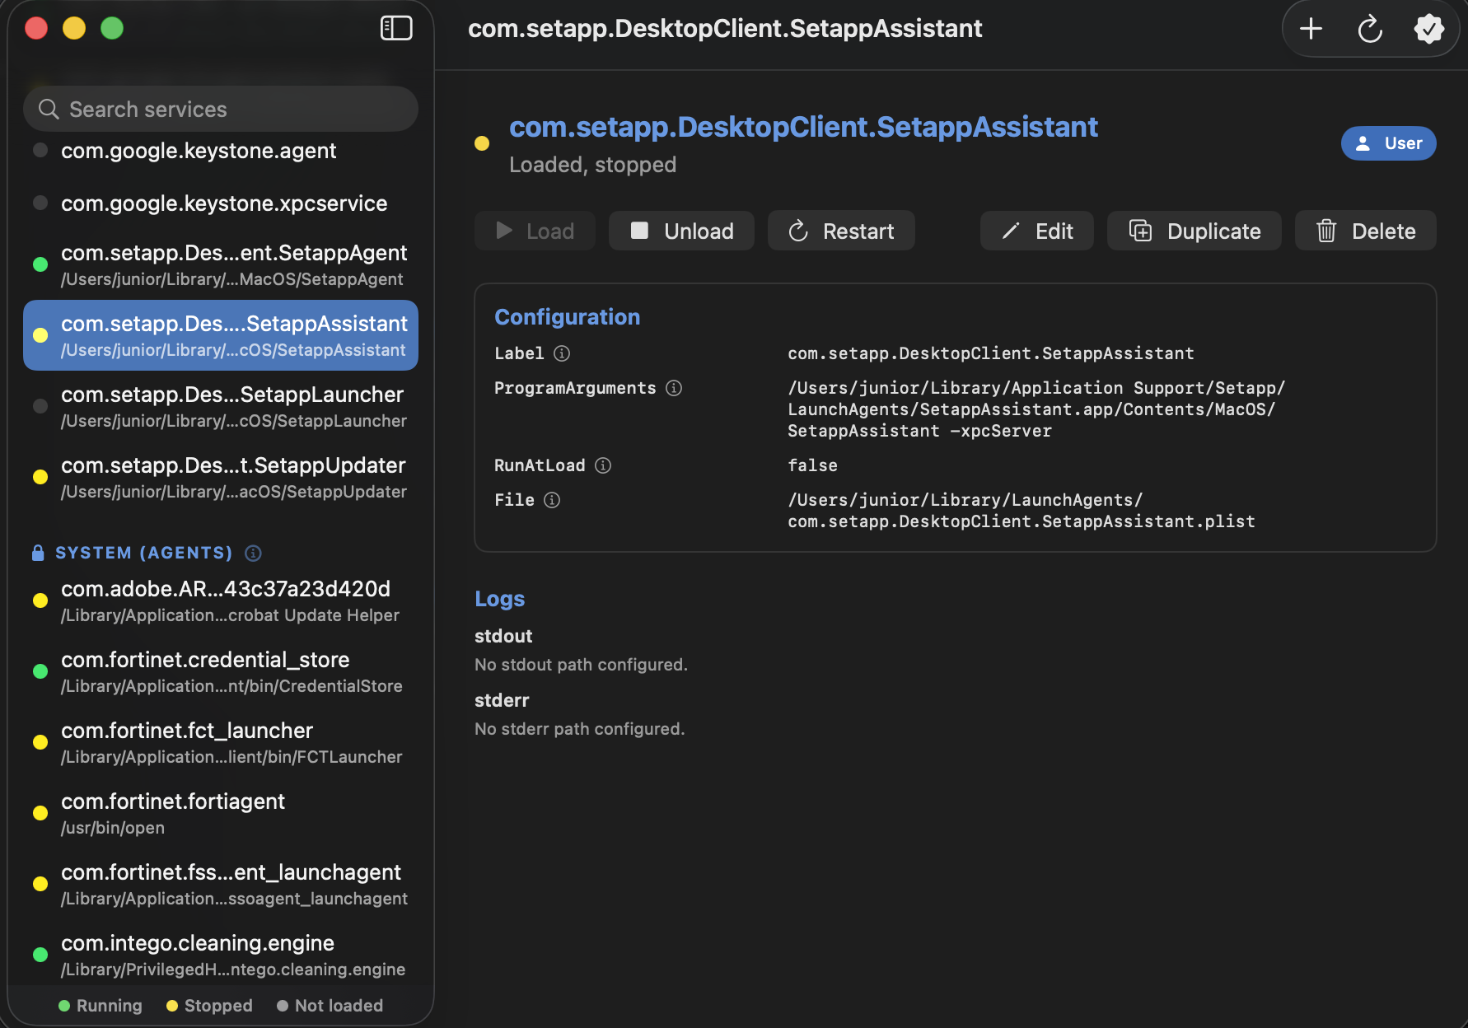Image resolution: width=1468 pixels, height=1028 pixels.
Task: Click 'No stderr path configured.' text
Action: (579, 729)
